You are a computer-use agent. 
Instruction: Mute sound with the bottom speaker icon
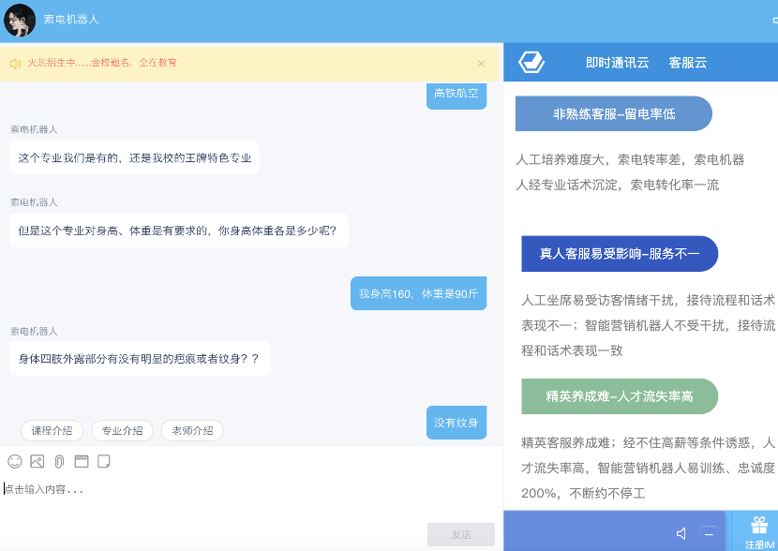(681, 533)
